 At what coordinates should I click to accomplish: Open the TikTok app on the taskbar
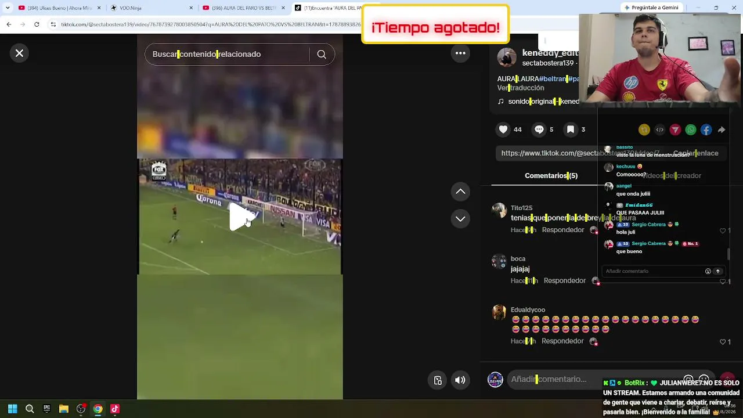115,409
